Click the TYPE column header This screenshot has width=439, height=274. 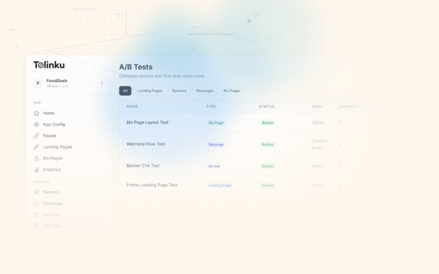click(211, 107)
